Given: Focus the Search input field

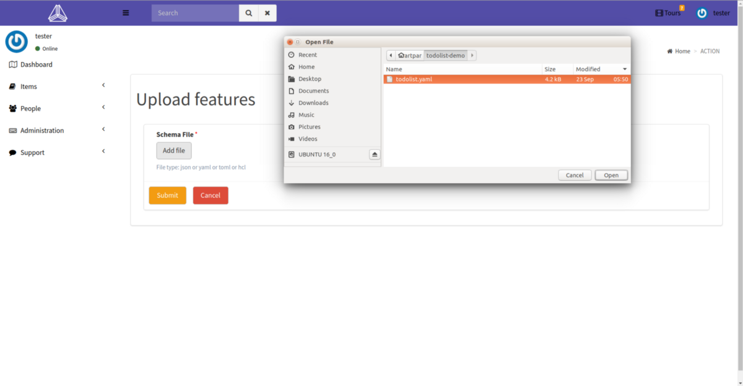Looking at the screenshot, I should coord(195,13).
